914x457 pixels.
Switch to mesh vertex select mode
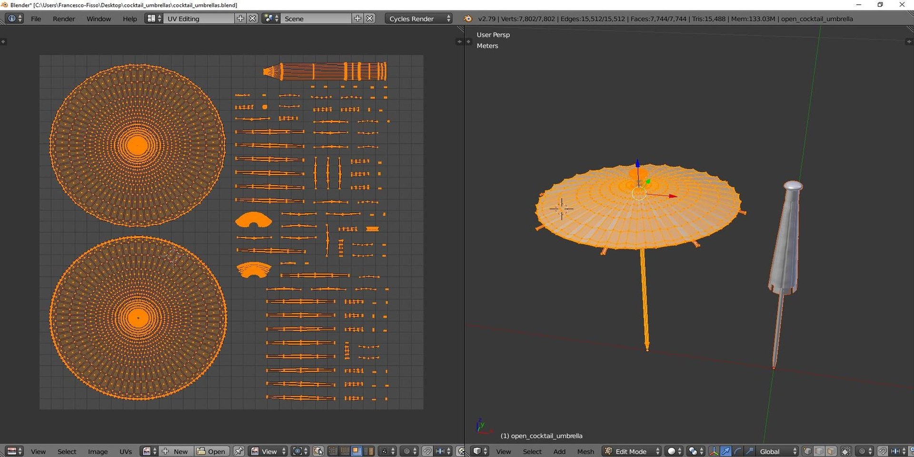pos(807,451)
